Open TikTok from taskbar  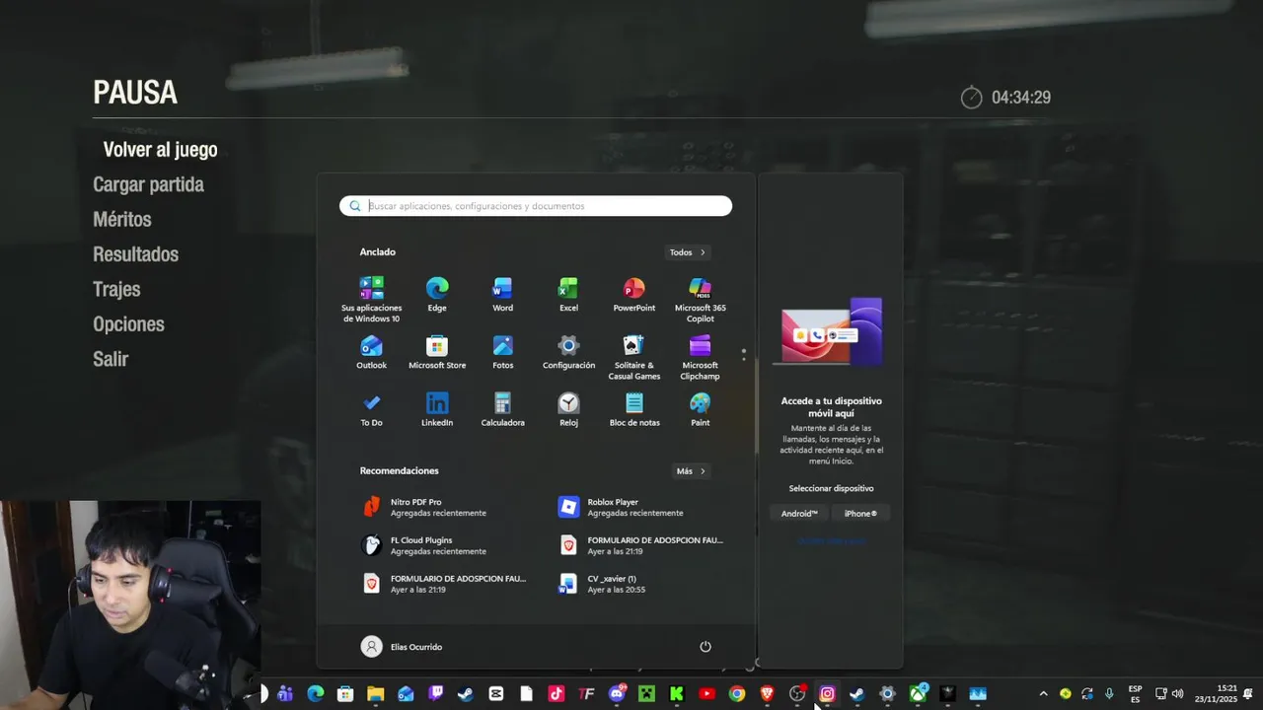tap(557, 694)
